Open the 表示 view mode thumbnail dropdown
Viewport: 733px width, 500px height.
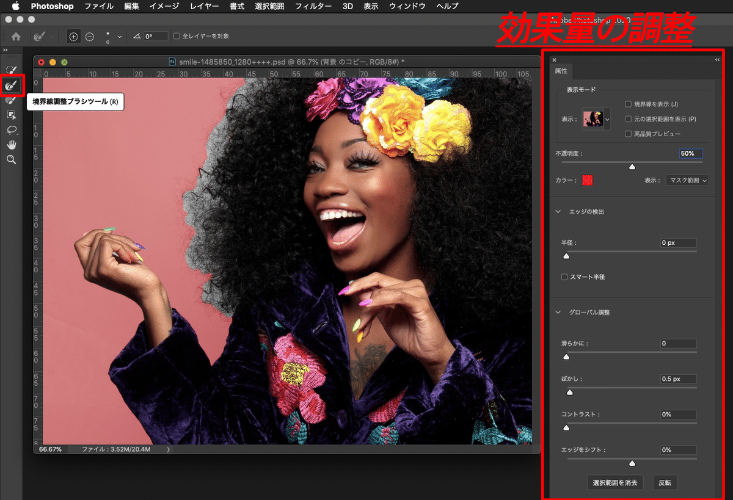(607, 119)
